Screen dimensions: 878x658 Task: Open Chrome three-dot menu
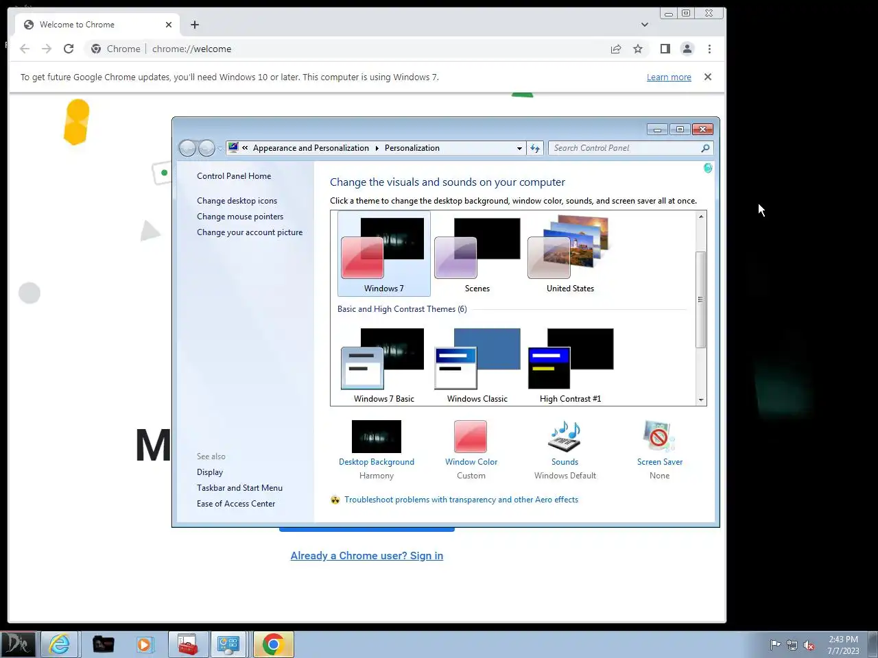(x=709, y=49)
